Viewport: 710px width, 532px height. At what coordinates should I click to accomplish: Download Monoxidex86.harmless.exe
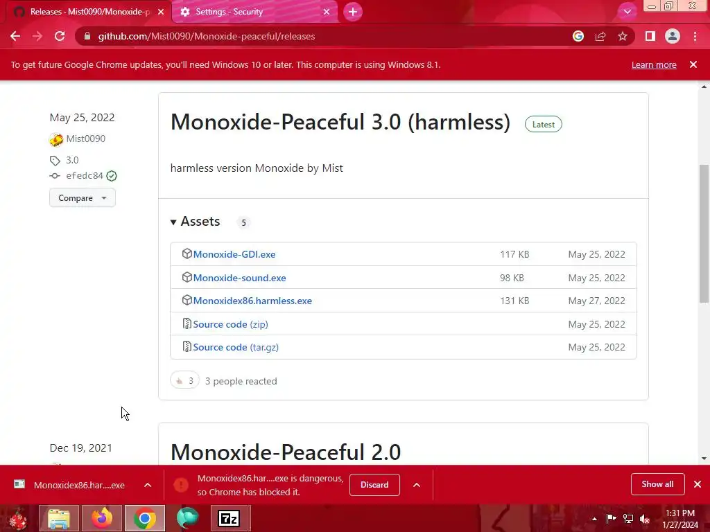click(x=252, y=301)
